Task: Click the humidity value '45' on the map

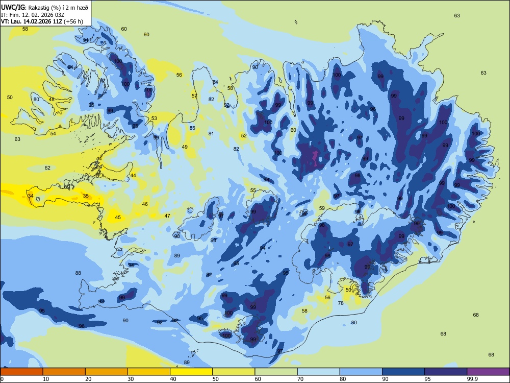Action: (x=118, y=217)
